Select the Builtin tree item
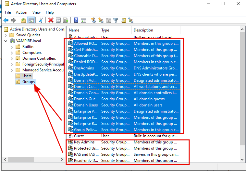The height and width of the screenshot is (171, 246). coord(28,47)
